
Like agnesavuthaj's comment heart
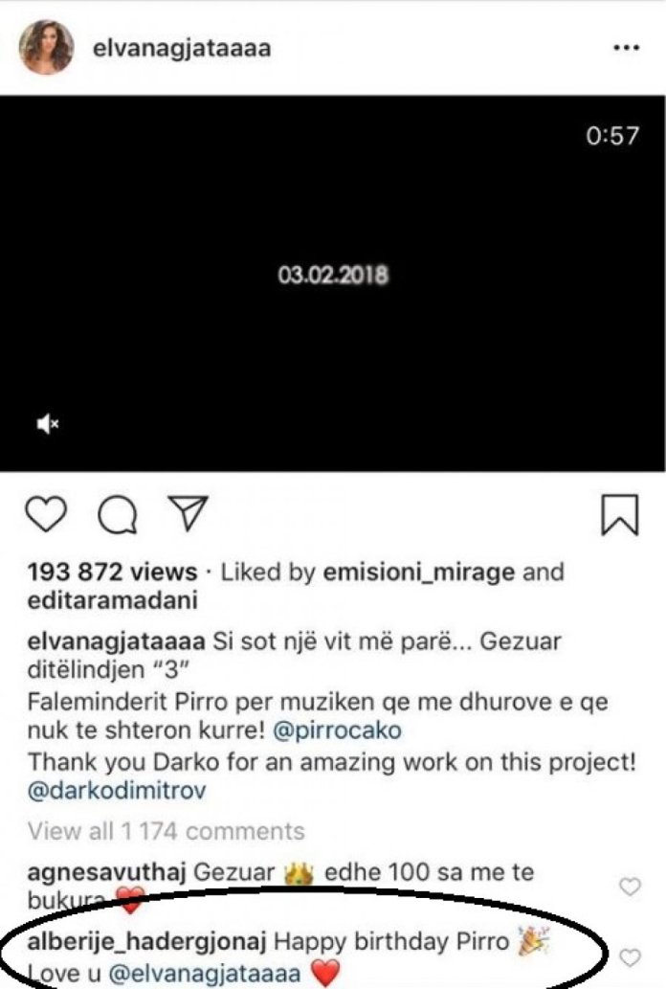click(x=630, y=888)
